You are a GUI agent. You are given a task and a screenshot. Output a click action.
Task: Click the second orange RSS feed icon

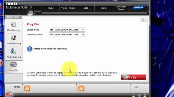coord(81,88)
